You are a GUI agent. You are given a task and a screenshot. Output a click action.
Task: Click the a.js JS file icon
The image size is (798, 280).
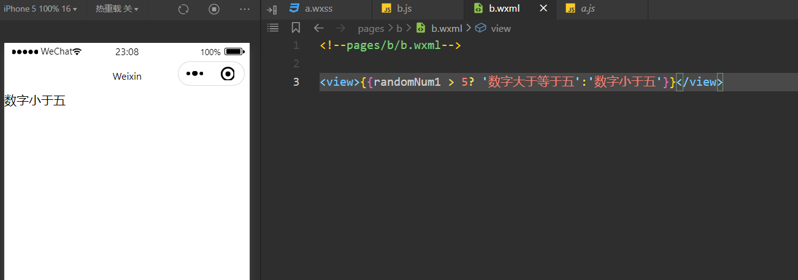click(570, 9)
